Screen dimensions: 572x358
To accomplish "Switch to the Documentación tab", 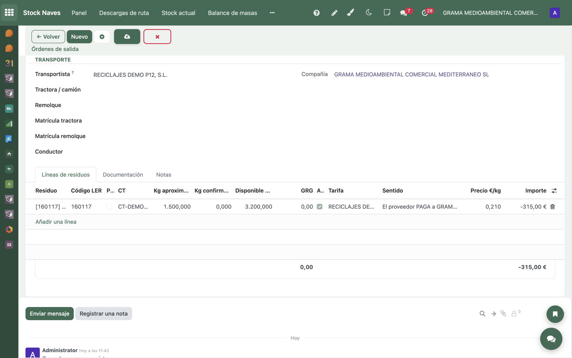I will point(123,175).
